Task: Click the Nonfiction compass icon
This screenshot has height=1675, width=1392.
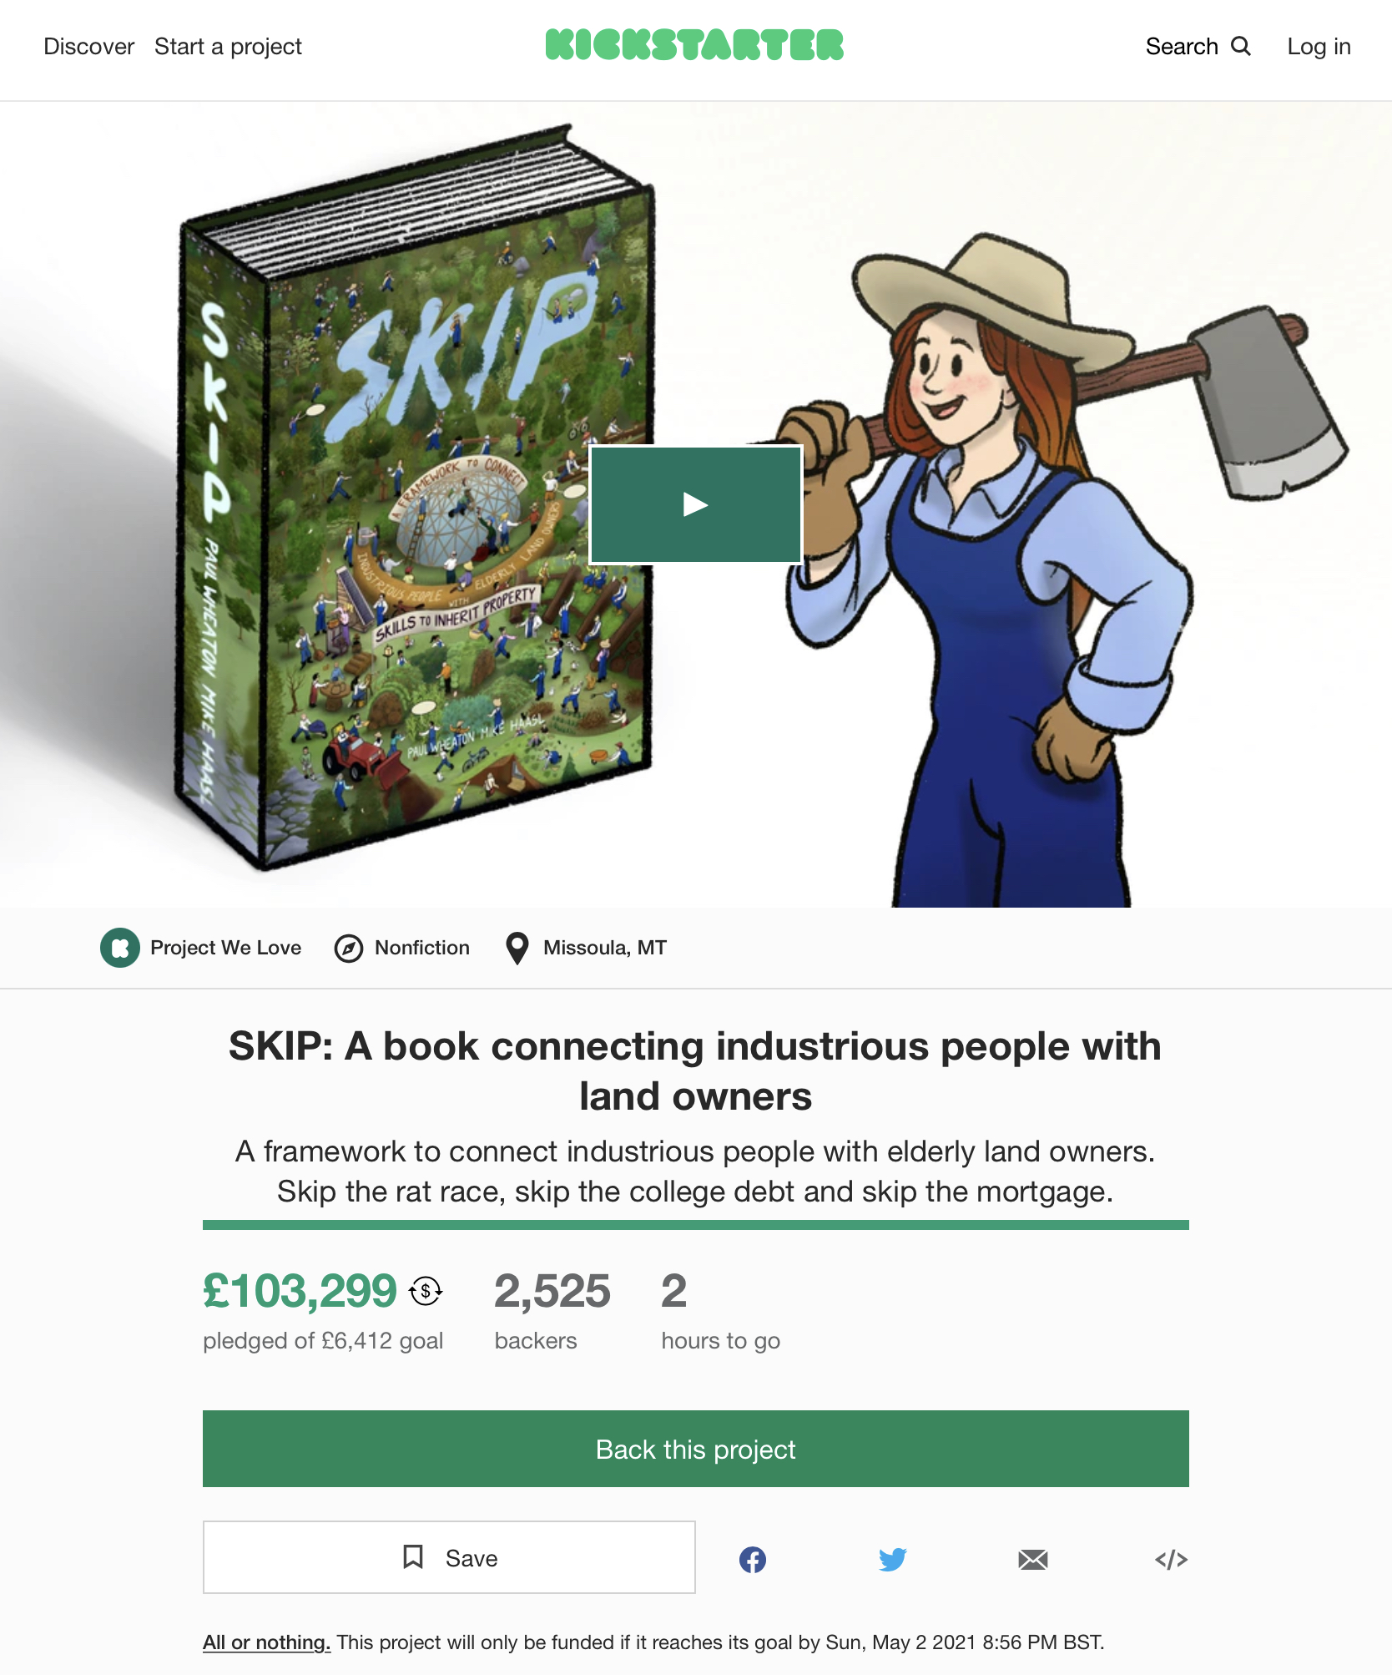Action: [349, 949]
